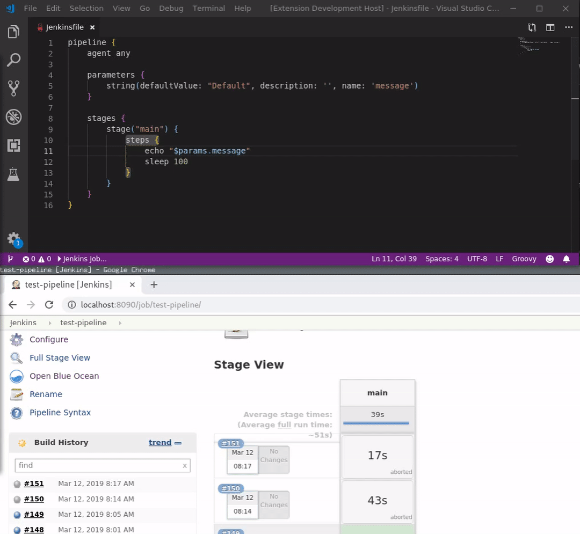Split the editor to the side
The width and height of the screenshot is (580, 534).
tap(550, 27)
